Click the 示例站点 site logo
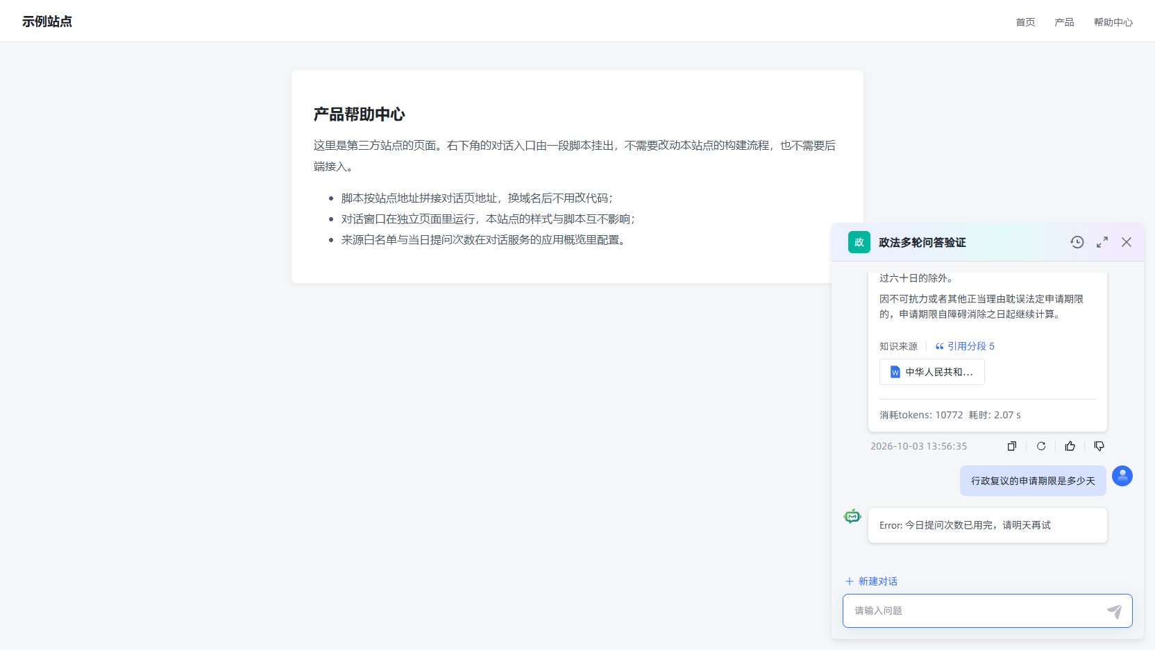Screen dimensions: 1155x650 coord(47,22)
